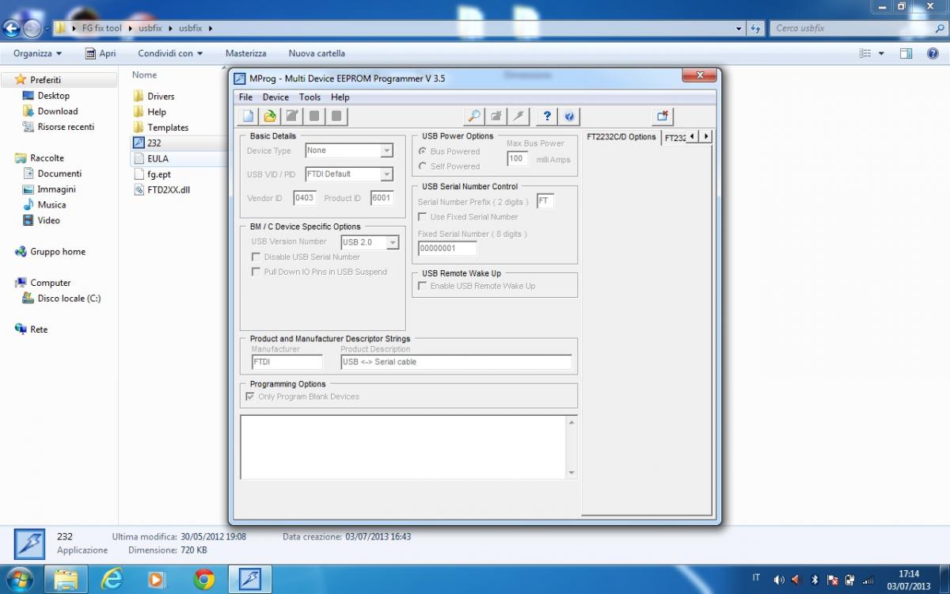Open the view options dropdown arrow in Explorer
Screen dimensions: 950x594
[882, 53]
